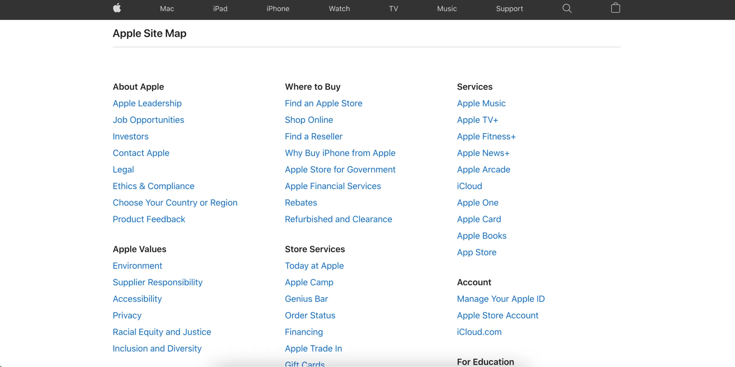Follow the Contact Apple link
This screenshot has width=735, height=367.
141,153
